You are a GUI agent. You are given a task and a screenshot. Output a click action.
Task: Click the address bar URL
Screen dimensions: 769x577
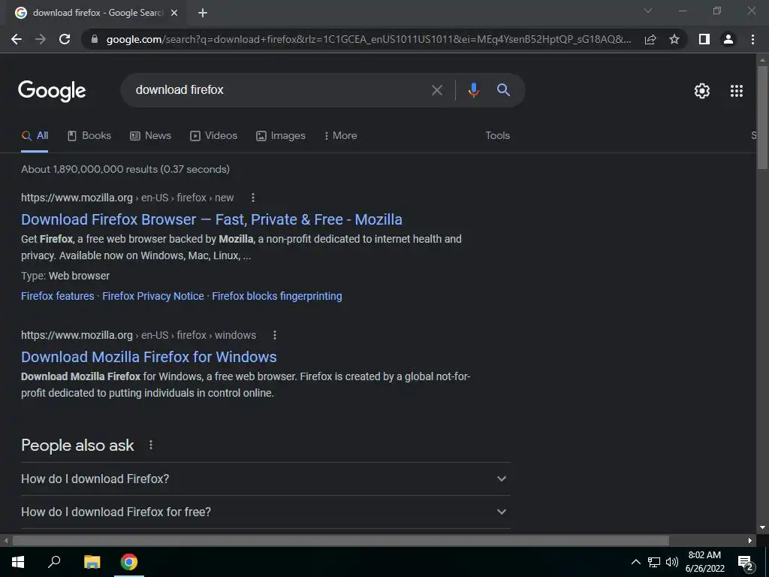(x=369, y=39)
